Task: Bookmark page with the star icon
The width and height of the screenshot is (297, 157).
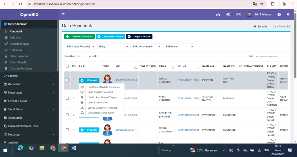Action: tap(262, 4)
